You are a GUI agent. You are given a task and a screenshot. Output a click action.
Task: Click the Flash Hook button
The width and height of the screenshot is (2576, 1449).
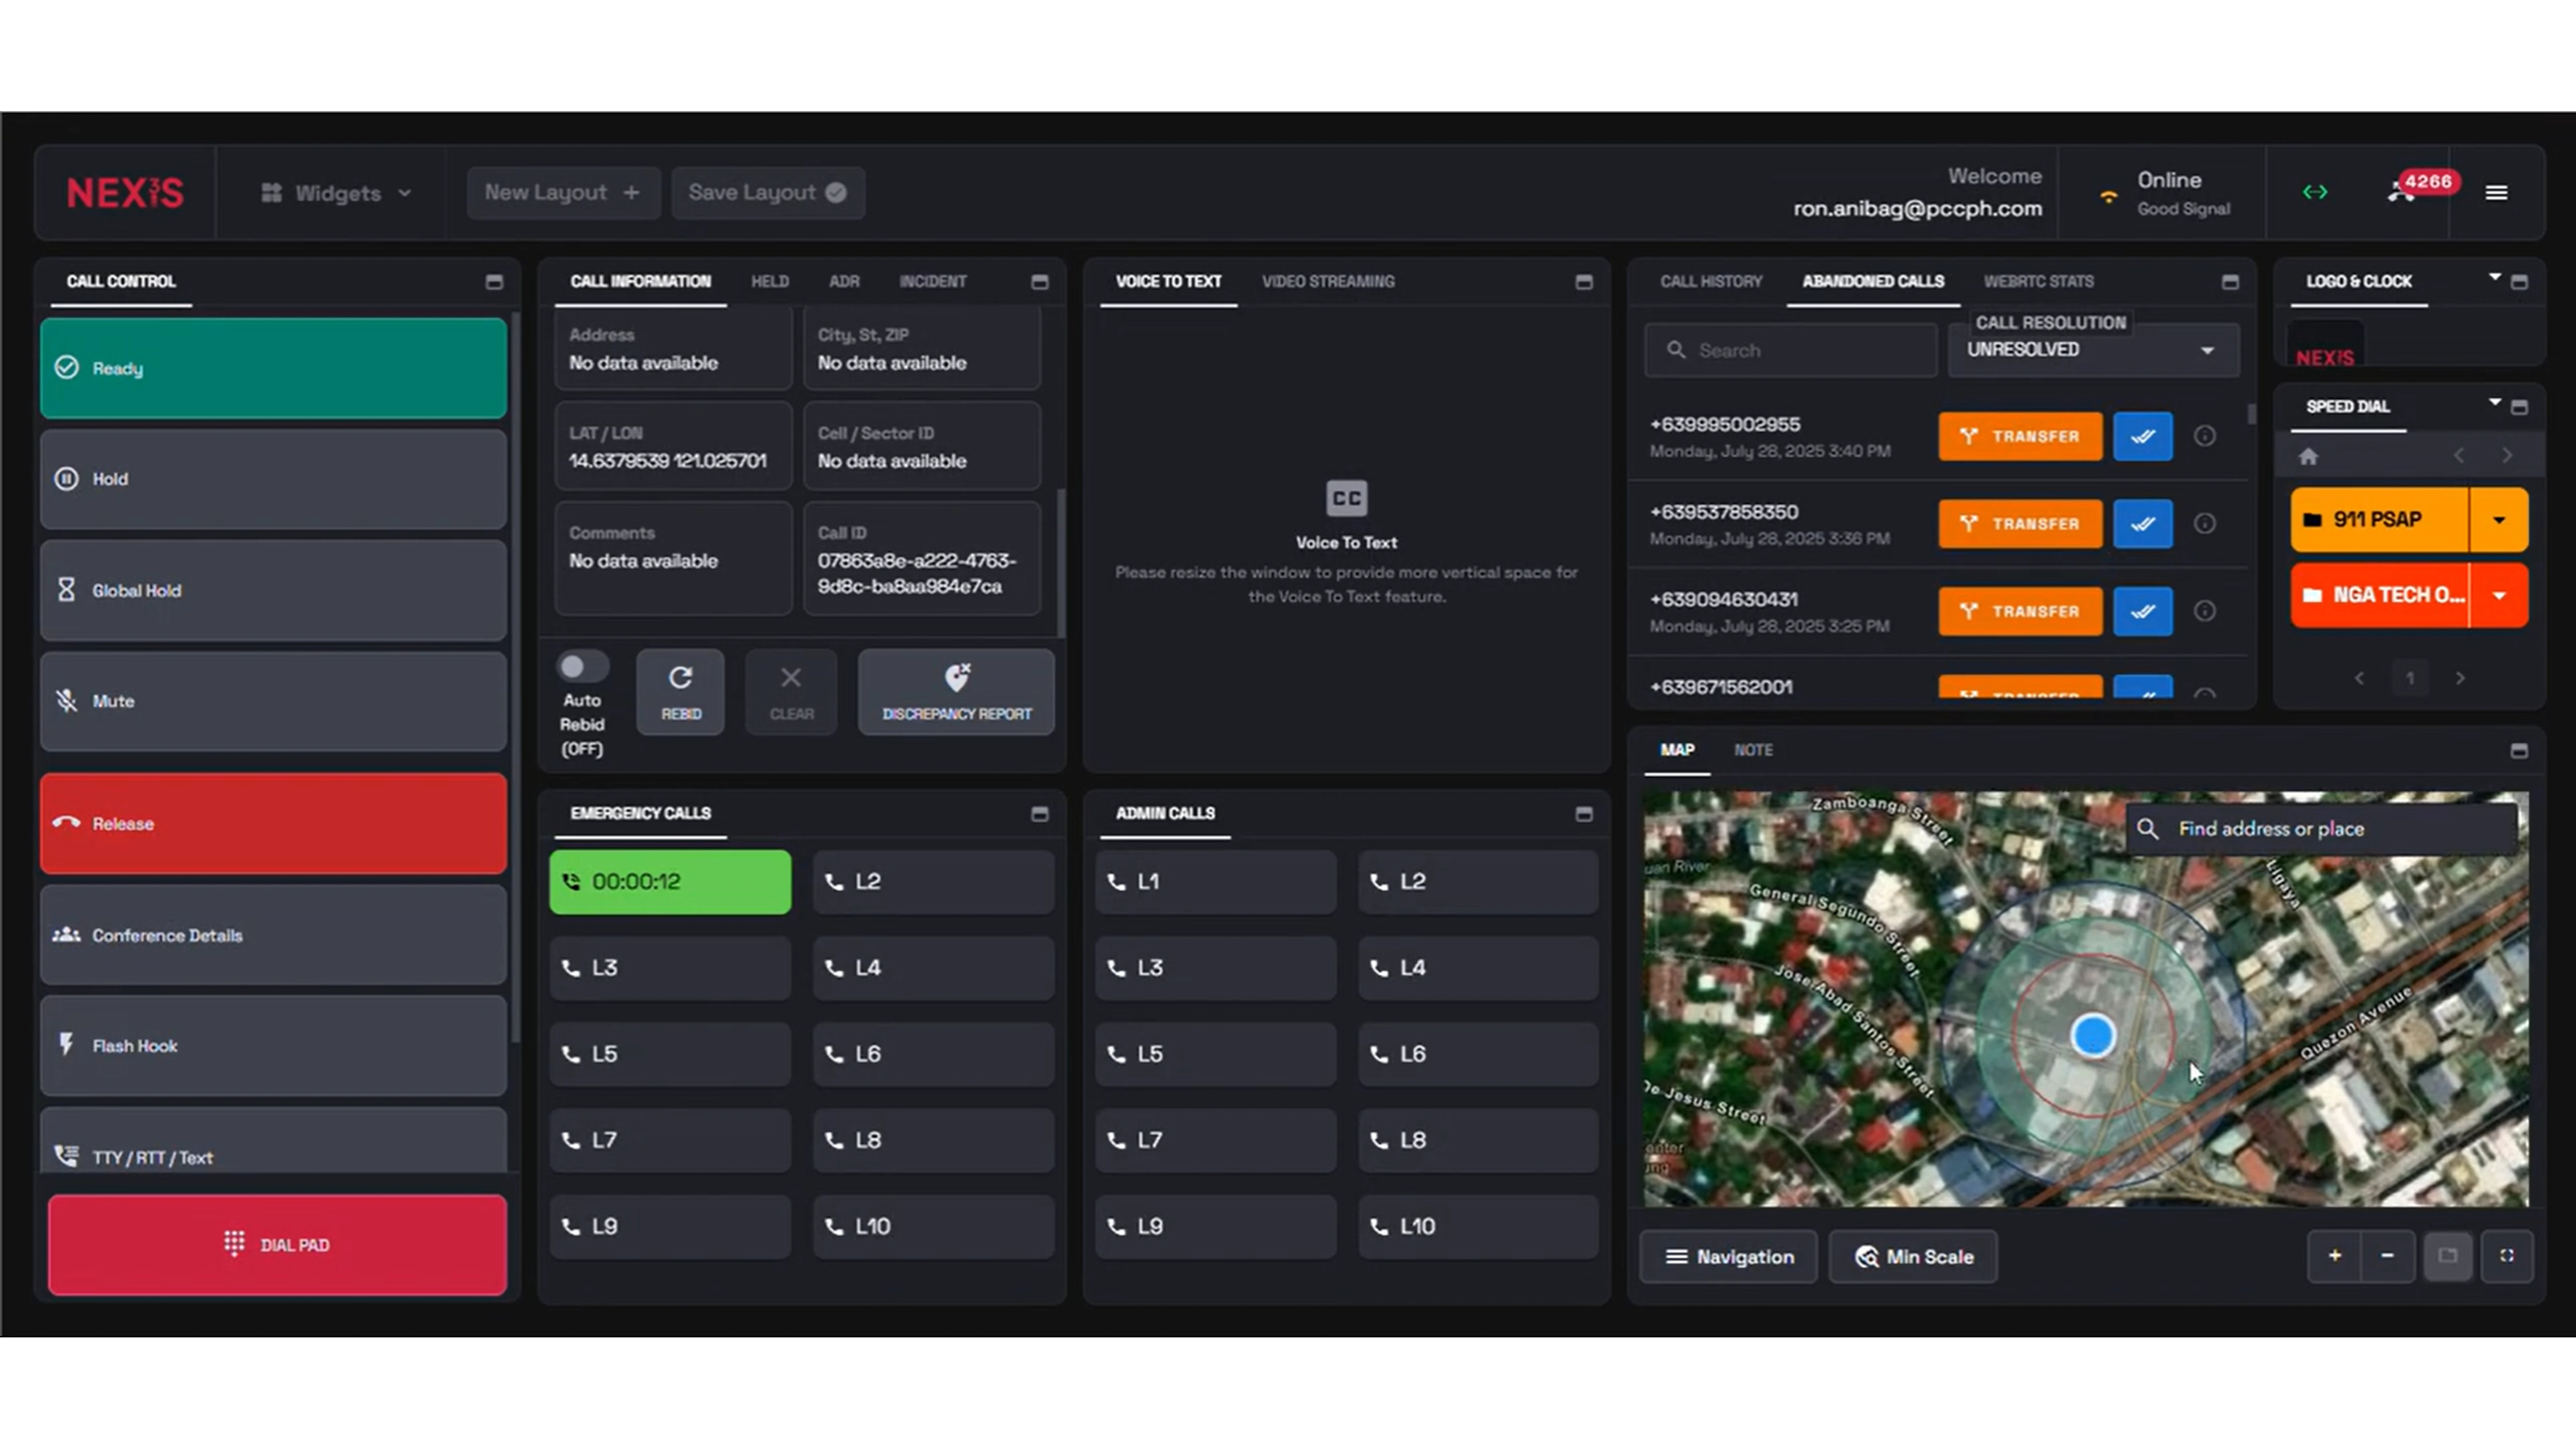[x=273, y=1045]
